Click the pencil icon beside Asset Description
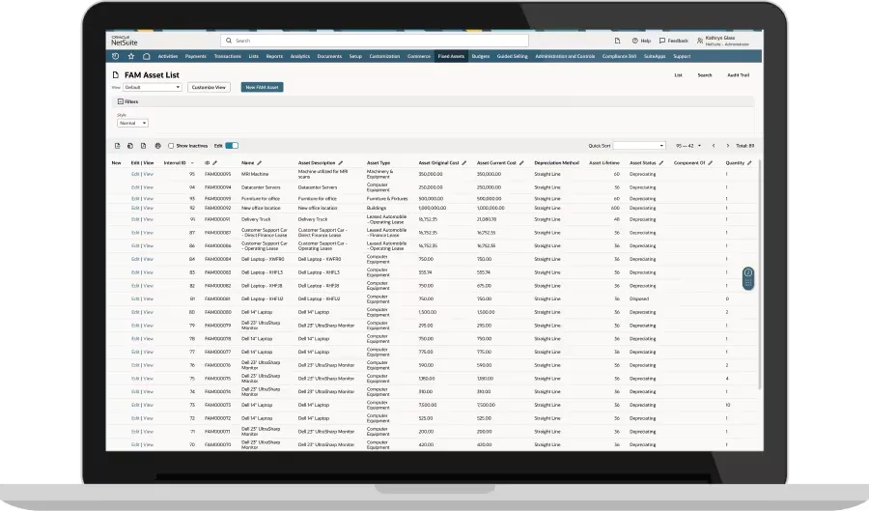 (341, 163)
